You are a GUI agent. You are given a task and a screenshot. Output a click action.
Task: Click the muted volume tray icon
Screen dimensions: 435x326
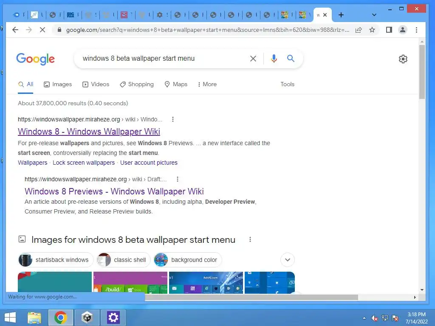(x=374, y=318)
